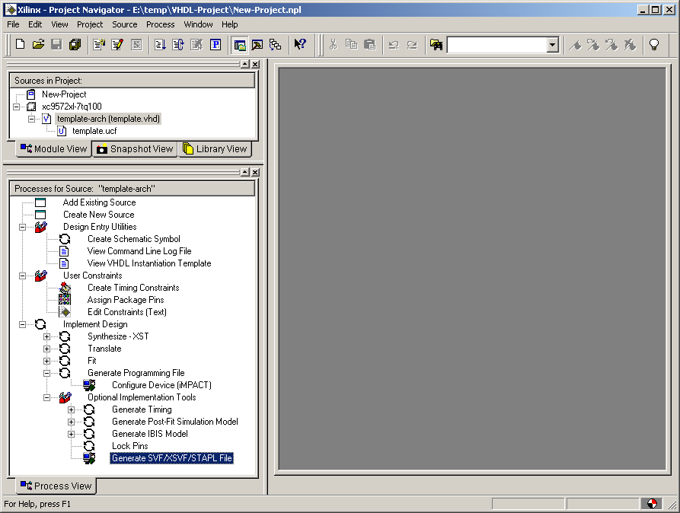Click the Copy toolbar icon
This screenshot has width=680, height=513.
point(351,44)
